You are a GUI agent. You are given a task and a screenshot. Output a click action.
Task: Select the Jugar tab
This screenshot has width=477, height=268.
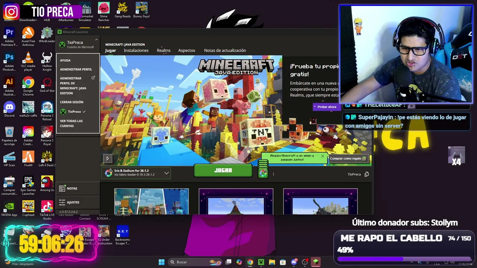(x=110, y=50)
